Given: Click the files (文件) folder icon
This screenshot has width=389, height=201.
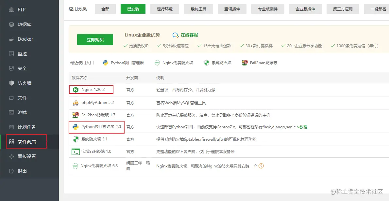Looking at the screenshot, I should (x=11, y=98).
